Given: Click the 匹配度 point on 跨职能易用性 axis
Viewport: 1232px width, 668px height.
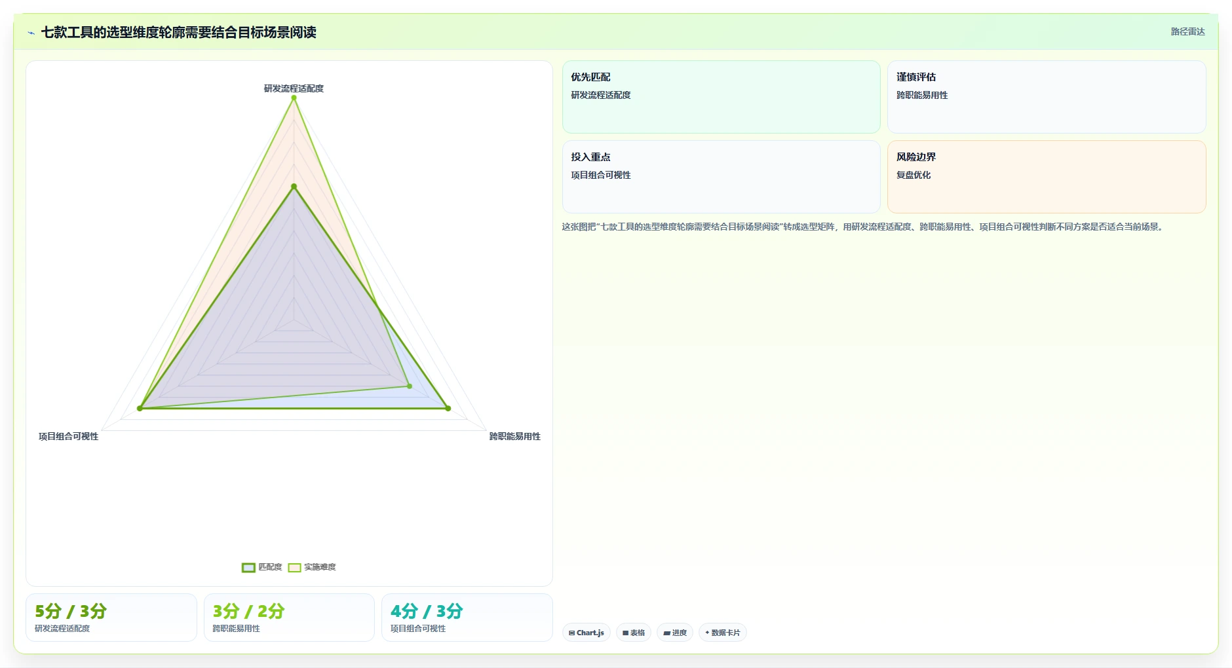Looking at the screenshot, I should (x=448, y=409).
